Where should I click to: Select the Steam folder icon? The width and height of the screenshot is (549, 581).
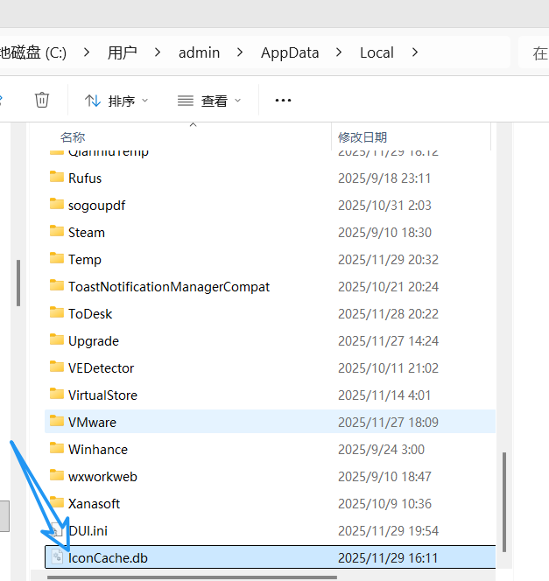57,232
